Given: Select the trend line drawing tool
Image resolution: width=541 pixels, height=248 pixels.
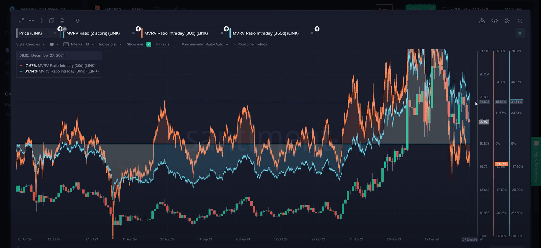Looking at the screenshot, I should [x=21, y=21].
